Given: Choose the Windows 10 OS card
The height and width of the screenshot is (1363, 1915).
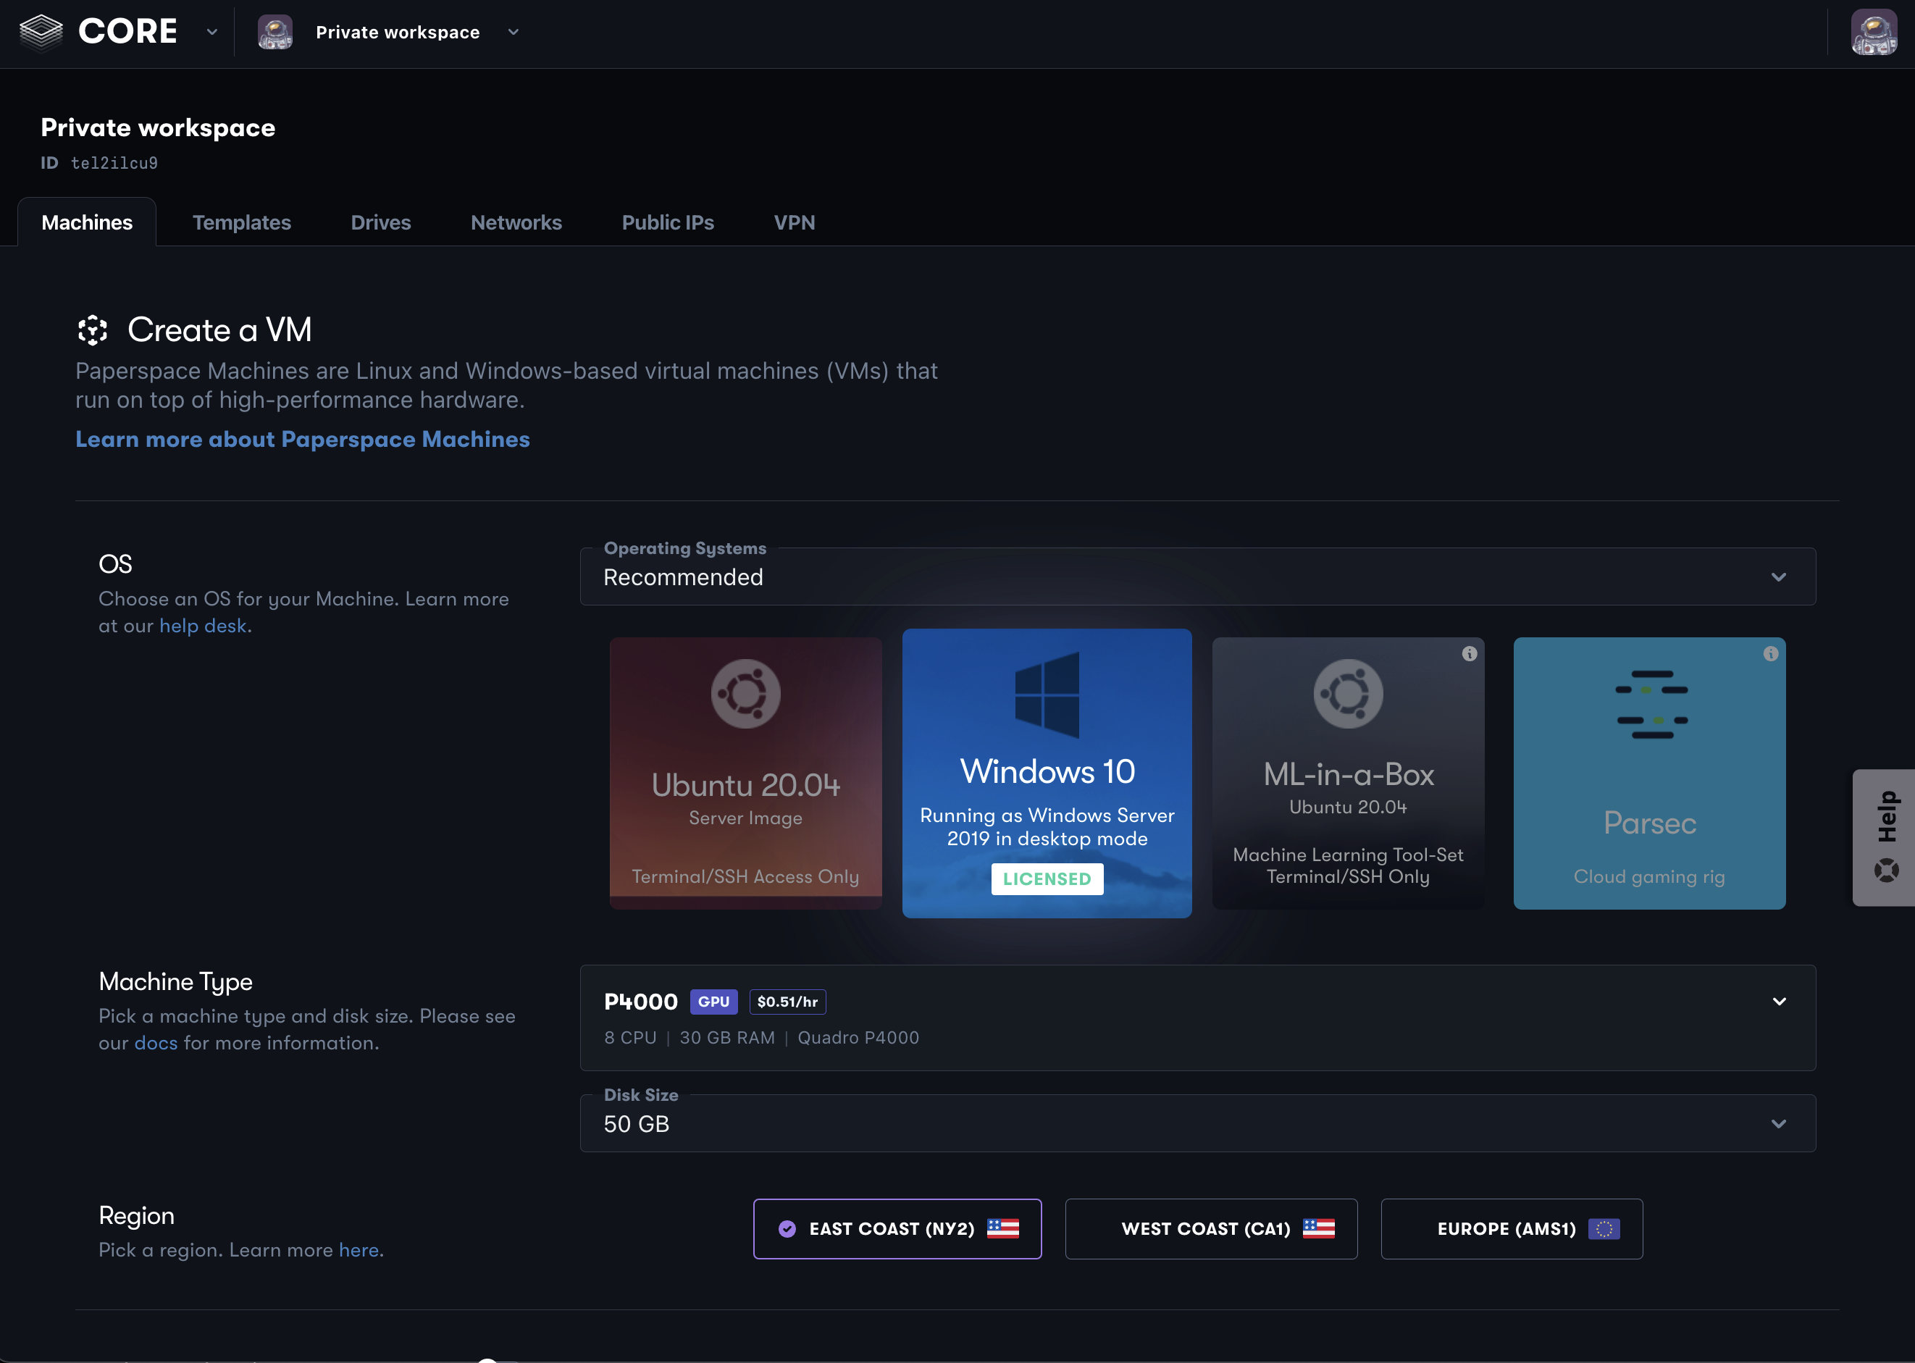Looking at the screenshot, I should point(1047,773).
